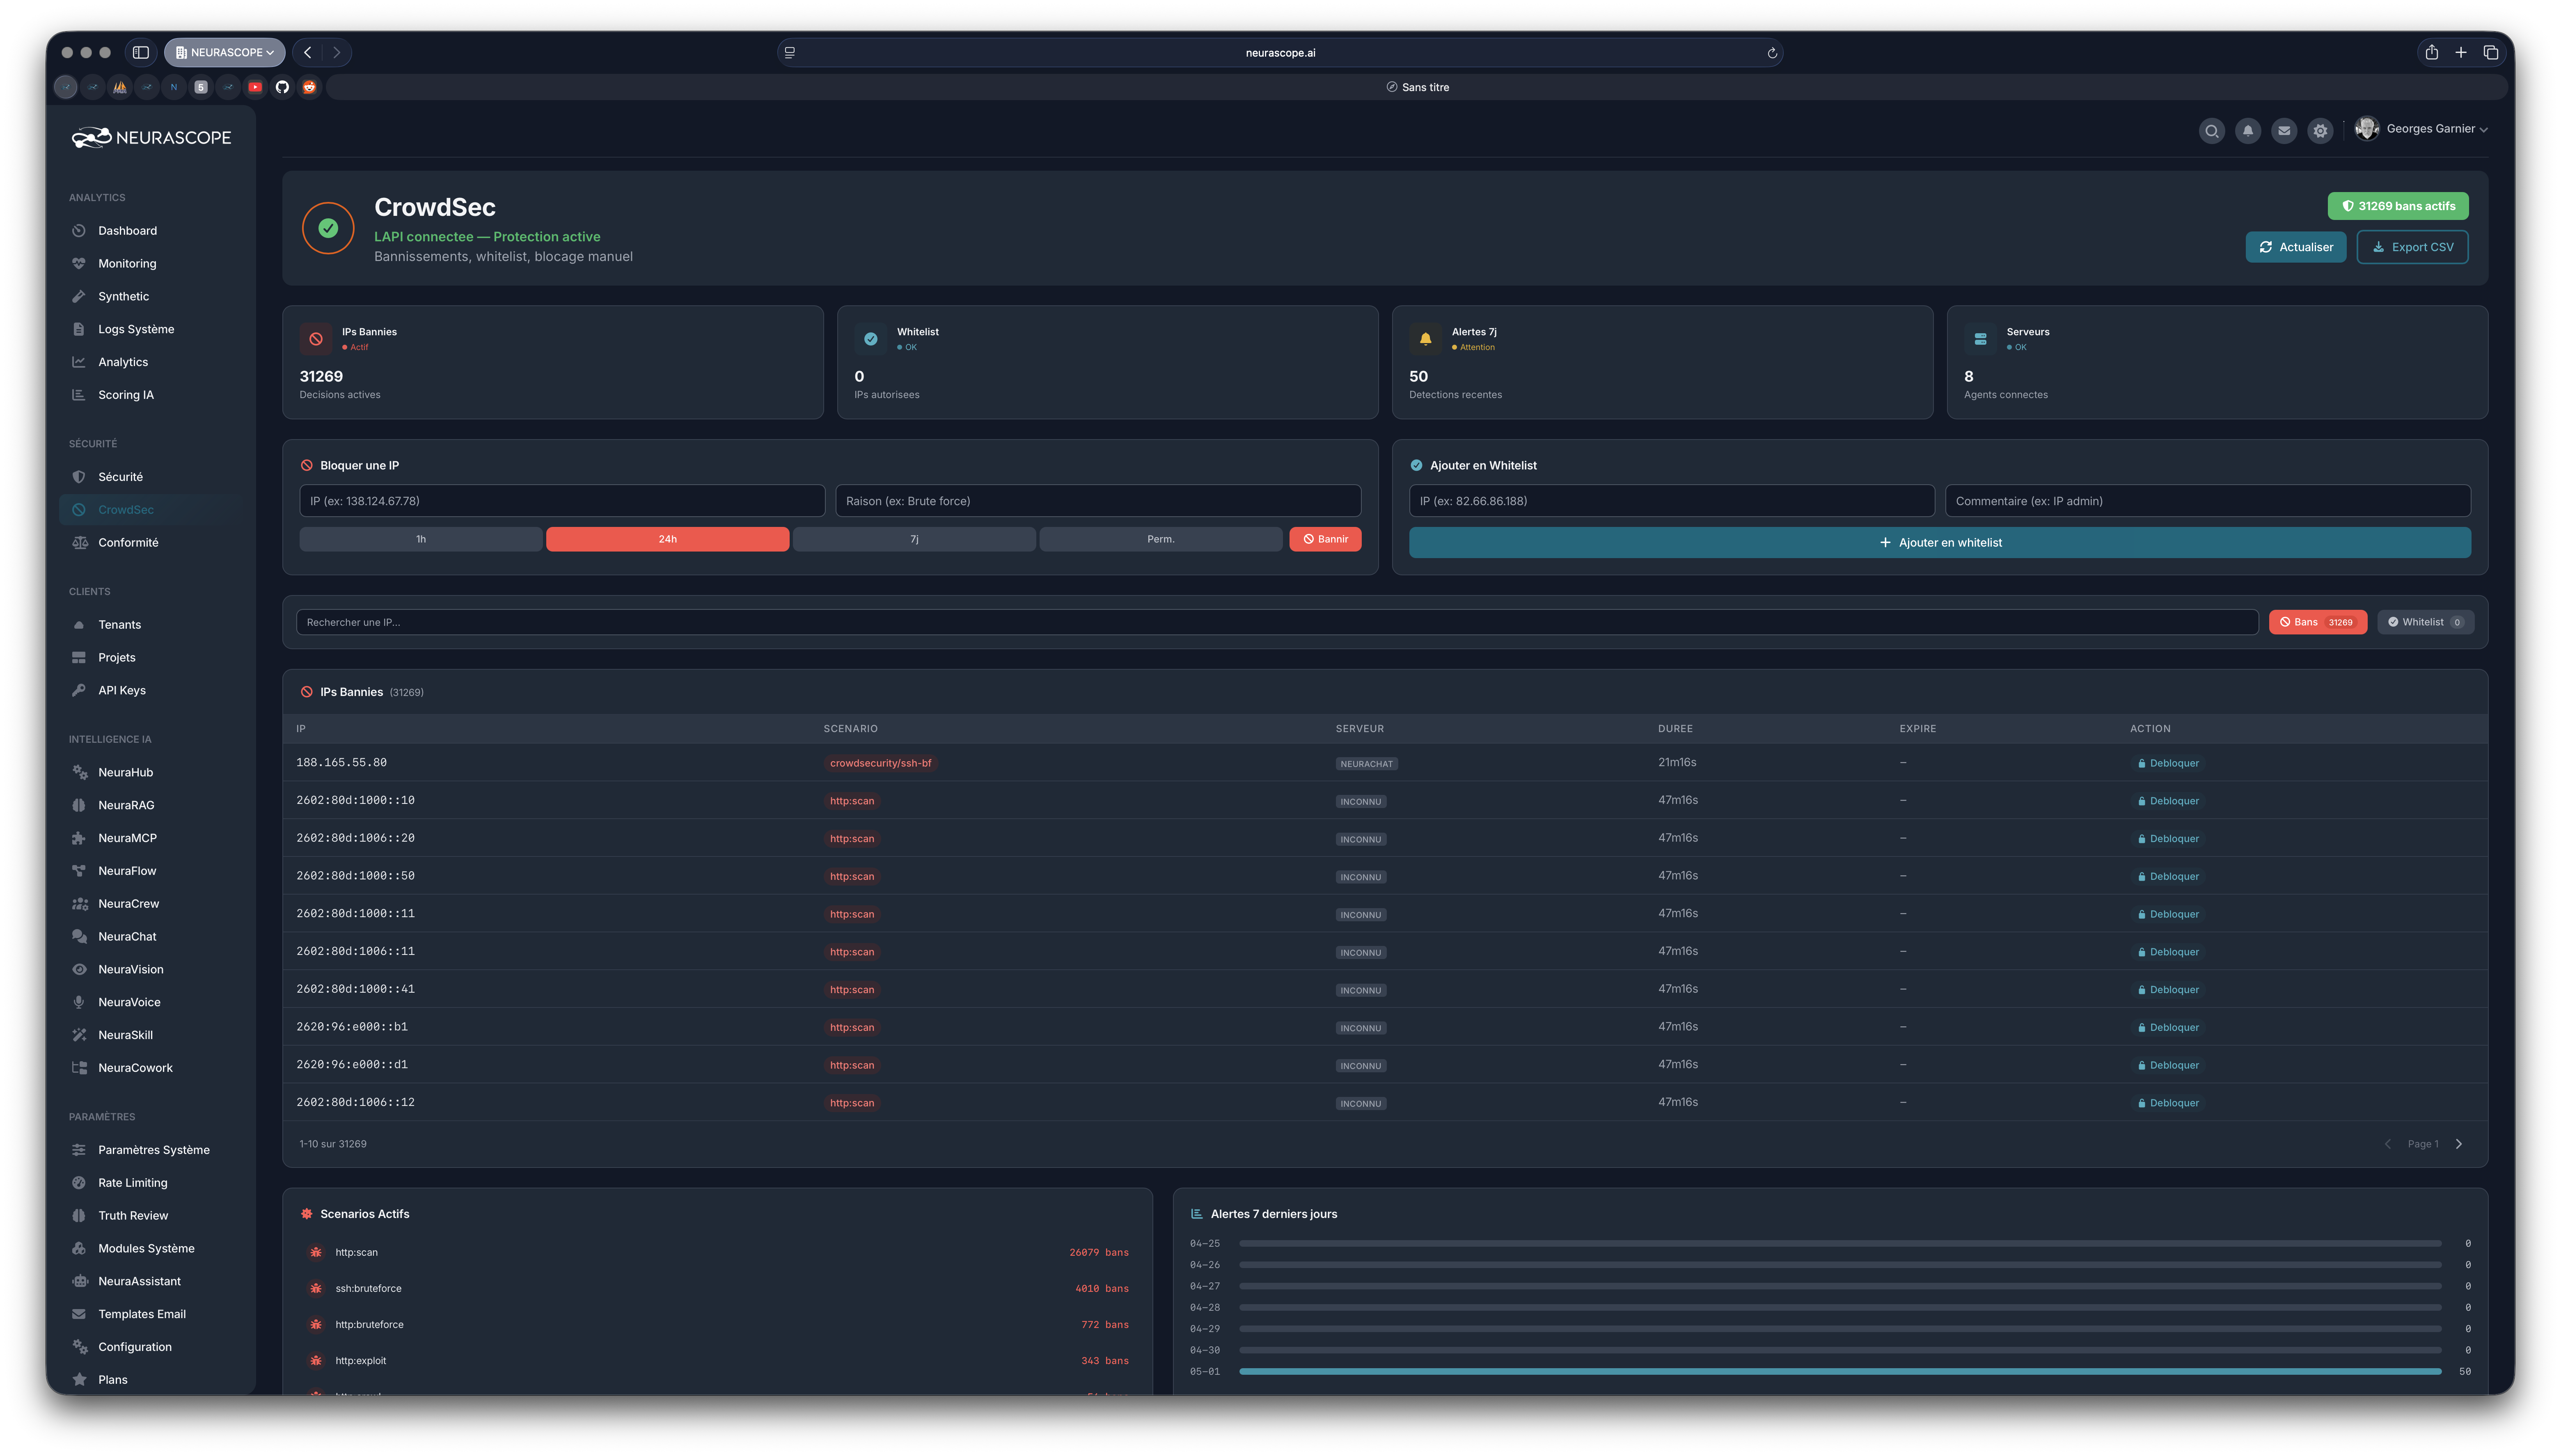Go forward with the browser forward arrow
Image resolution: width=2561 pixels, height=1456 pixels.
[337, 52]
